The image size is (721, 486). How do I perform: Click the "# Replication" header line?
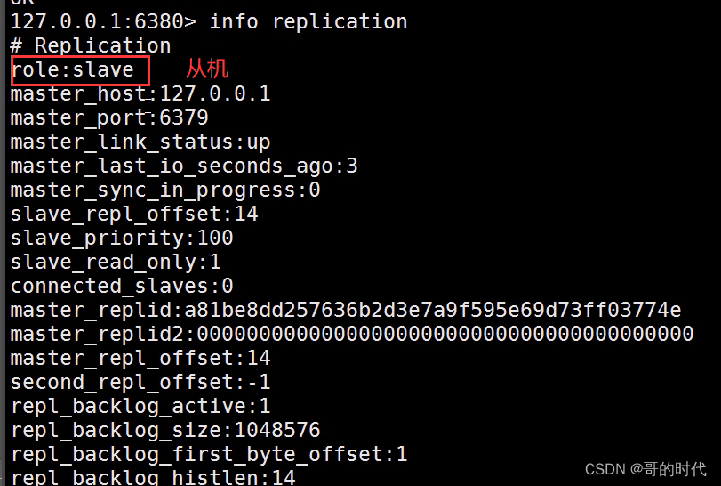pos(91,45)
